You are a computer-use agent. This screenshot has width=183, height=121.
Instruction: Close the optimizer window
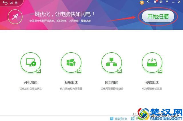[179, 2]
